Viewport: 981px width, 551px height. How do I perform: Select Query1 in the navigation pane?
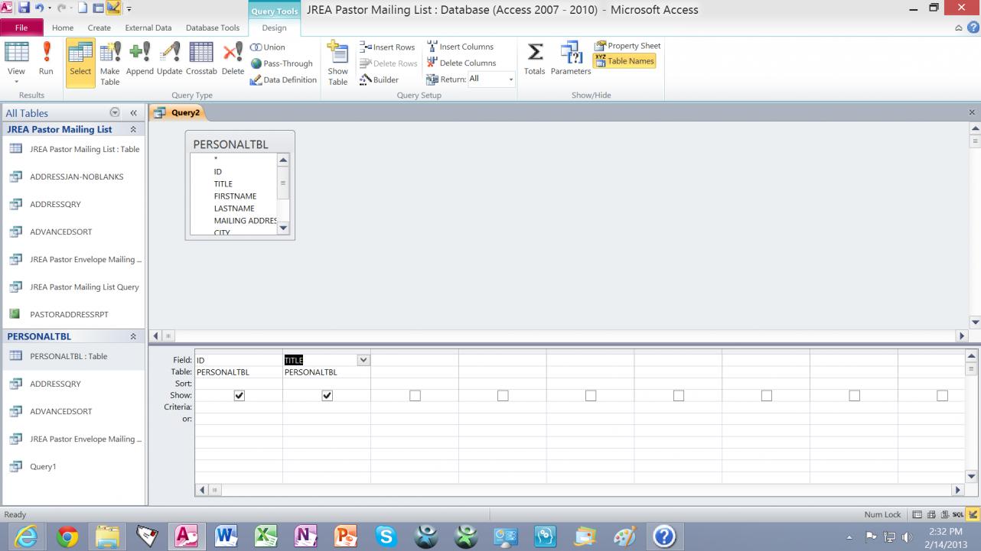pos(73,466)
